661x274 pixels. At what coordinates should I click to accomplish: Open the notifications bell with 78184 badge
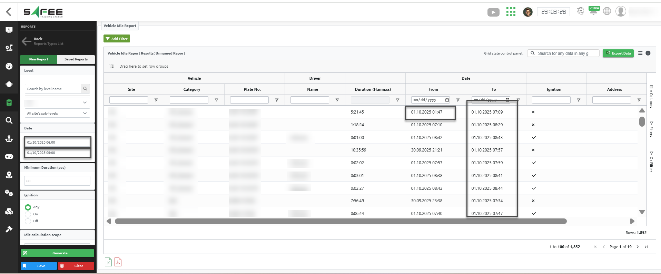tap(593, 11)
